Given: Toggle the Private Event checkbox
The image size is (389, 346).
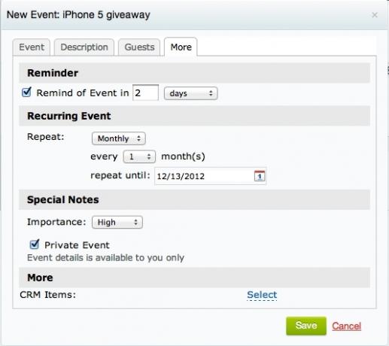Looking at the screenshot, I should [x=35, y=244].
